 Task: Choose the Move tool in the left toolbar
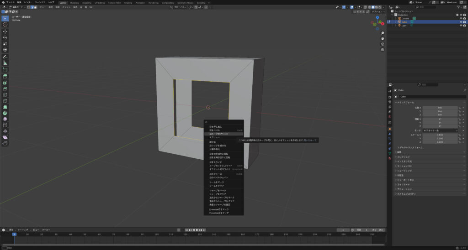click(5, 31)
